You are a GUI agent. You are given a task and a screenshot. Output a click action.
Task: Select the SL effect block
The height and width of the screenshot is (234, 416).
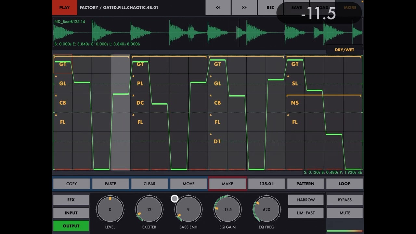coord(295,84)
